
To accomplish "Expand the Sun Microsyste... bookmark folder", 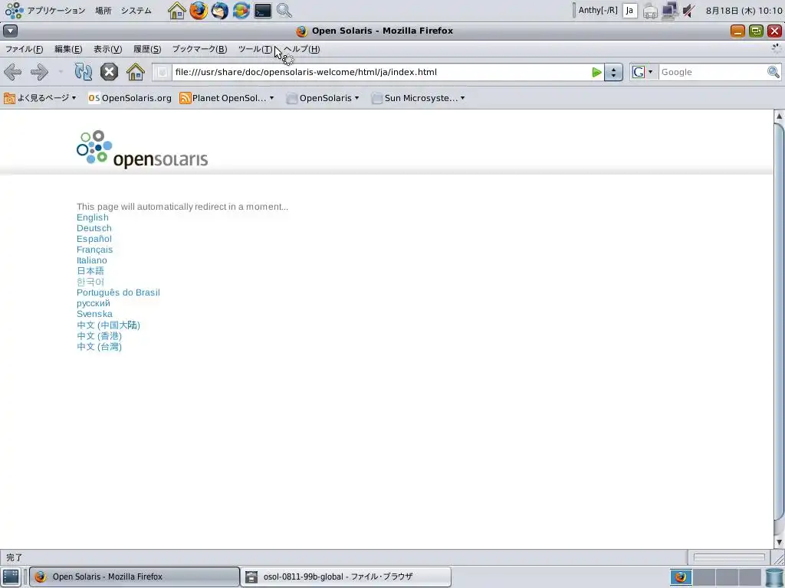I will tap(419, 98).
